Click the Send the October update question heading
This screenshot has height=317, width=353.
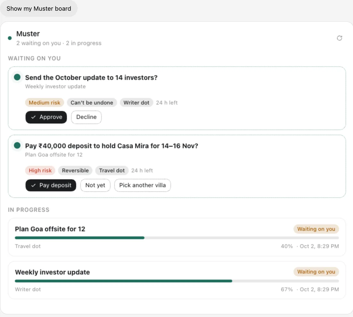[x=91, y=77]
